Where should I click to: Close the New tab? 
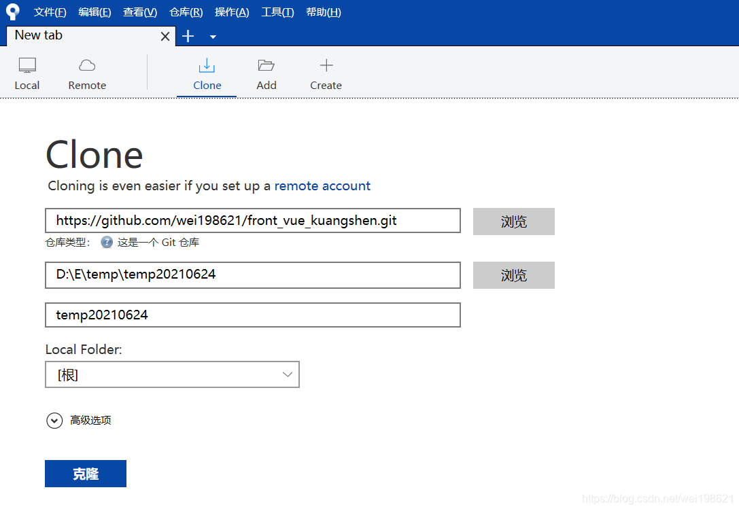click(x=165, y=36)
